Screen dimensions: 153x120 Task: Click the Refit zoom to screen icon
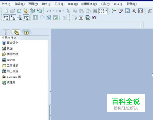(140, 11)
